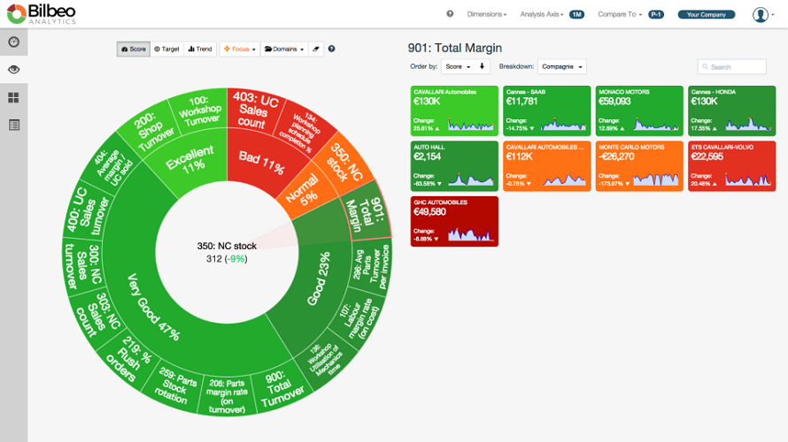Open the Dimensions menu
Screen dimensions: 788x442
point(486,14)
